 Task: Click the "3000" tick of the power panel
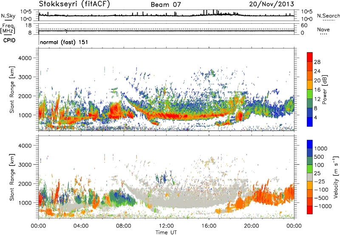pyautogui.click(x=25, y=77)
